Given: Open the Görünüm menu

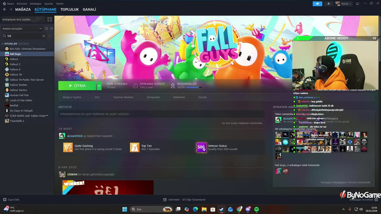Looking at the screenshot, I should tap(22, 4).
